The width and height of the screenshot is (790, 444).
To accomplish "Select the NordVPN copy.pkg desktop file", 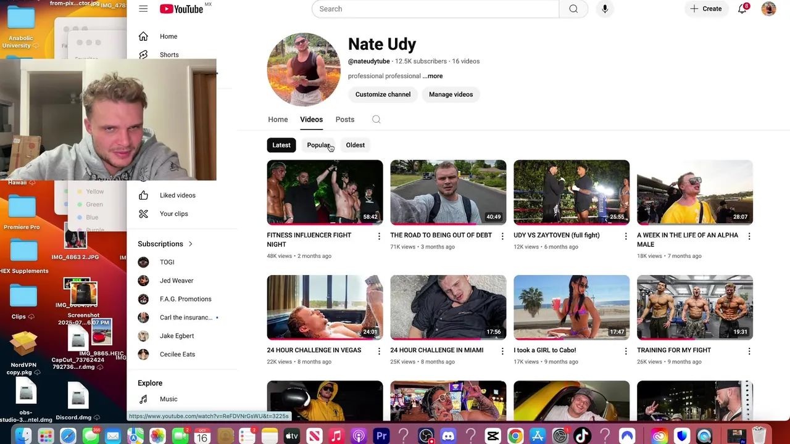I will coord(23,353).
